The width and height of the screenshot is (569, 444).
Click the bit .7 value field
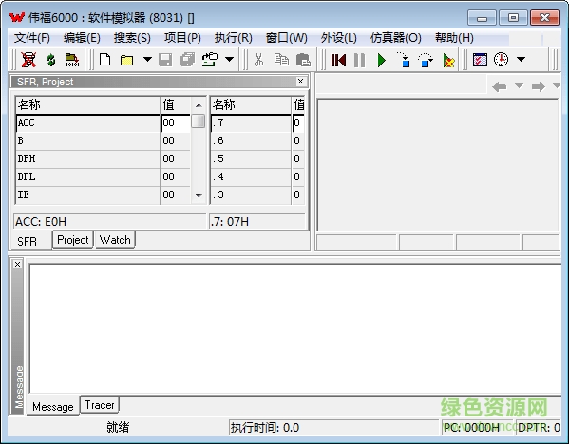tap(298, 123)
